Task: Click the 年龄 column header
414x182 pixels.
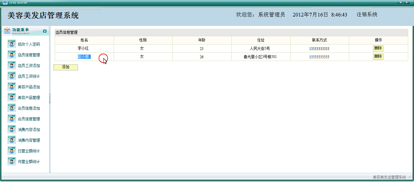Action: pyautogui.click(x=202, y=40)
